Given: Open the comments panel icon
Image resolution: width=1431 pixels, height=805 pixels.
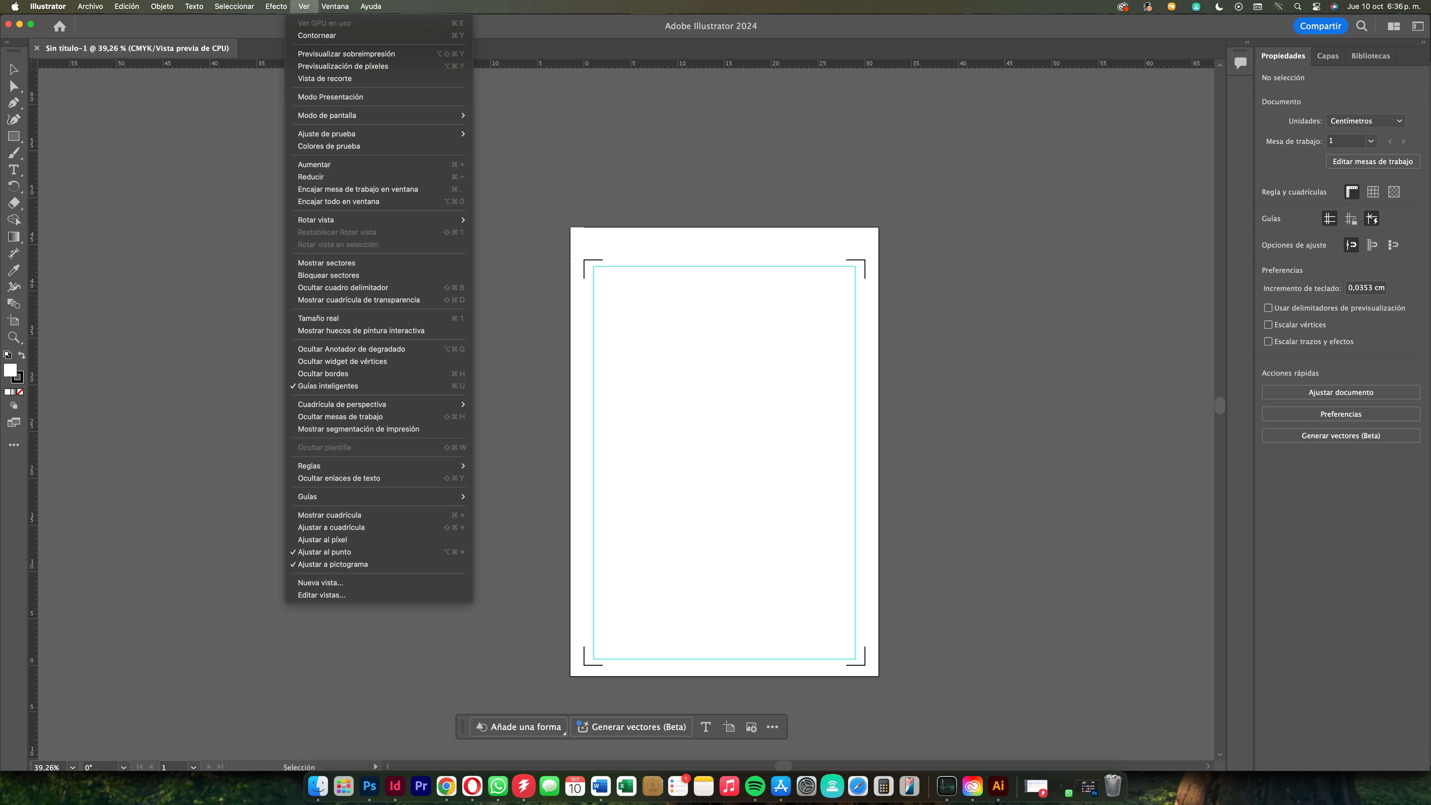Looking at the screenshot, I should 1240,63.
